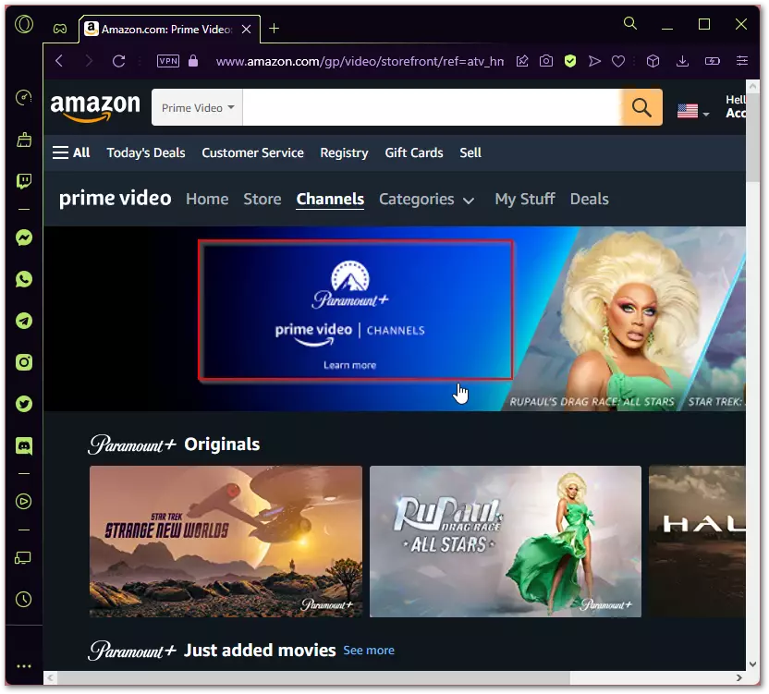Toggle the VPN badge in address bar

click(167, 61)
